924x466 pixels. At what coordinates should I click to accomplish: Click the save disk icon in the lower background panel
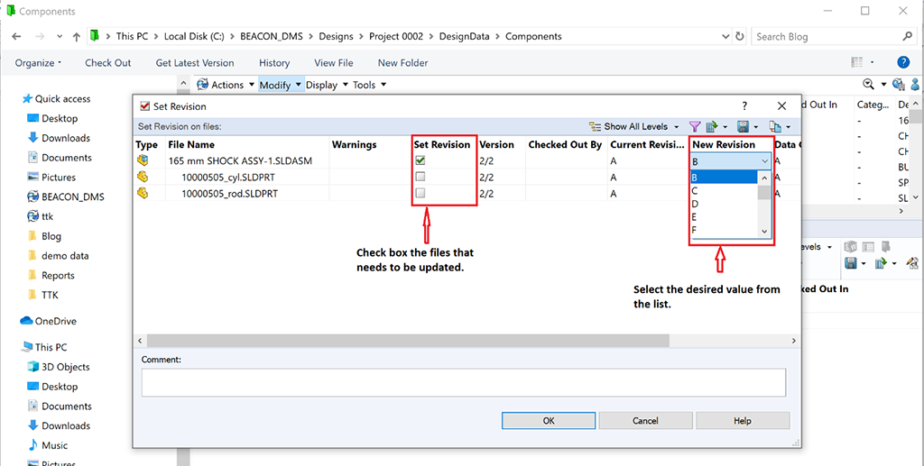[x=850, y=263]
